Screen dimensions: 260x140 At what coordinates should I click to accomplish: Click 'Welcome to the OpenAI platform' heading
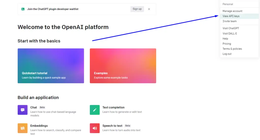63,27
